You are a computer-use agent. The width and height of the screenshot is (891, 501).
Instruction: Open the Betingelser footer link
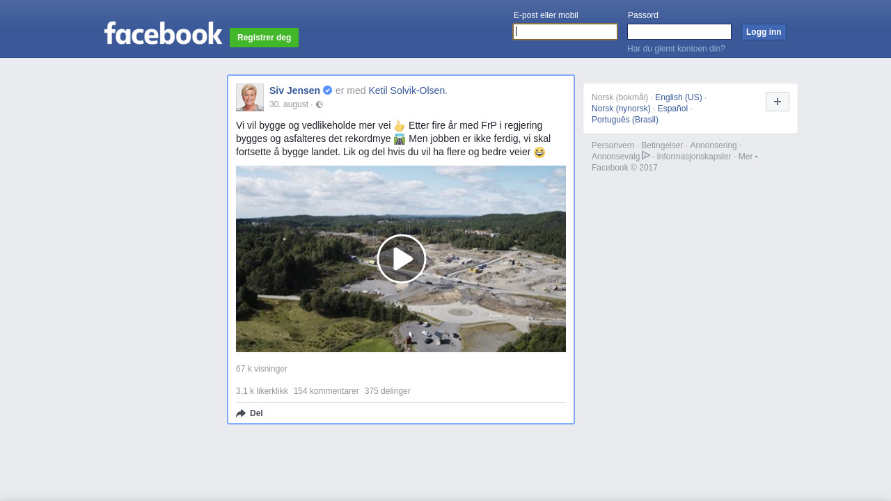tap(662, 145)
